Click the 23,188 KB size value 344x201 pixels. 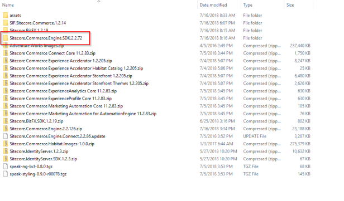pos(301,129)
